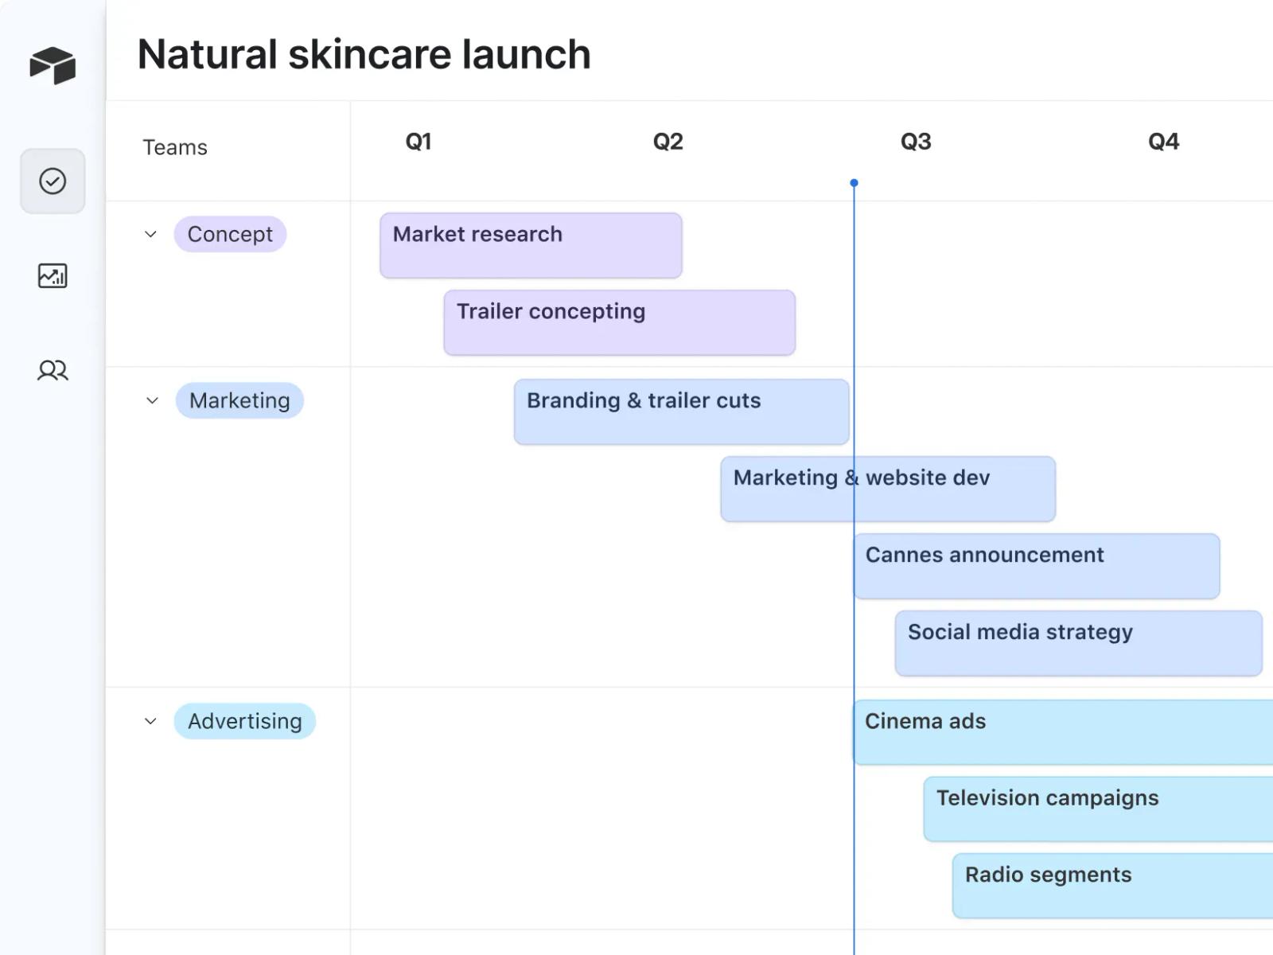Click the Q3 column header
Screen dimensions: 1273x955
click(x=916, y=142)
